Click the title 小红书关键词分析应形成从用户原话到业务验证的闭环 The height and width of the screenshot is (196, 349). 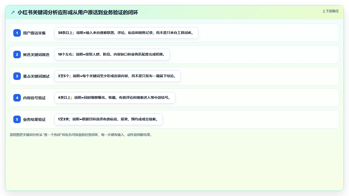78,12
